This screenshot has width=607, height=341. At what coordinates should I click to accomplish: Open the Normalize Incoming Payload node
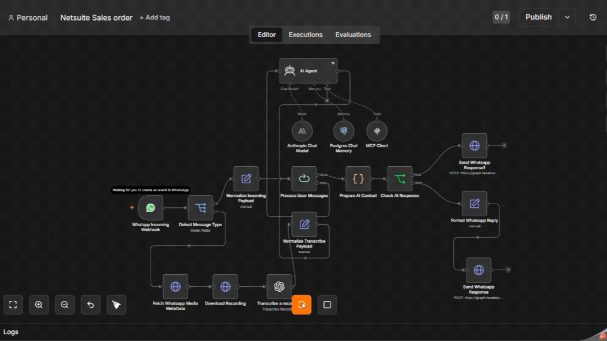246,178
